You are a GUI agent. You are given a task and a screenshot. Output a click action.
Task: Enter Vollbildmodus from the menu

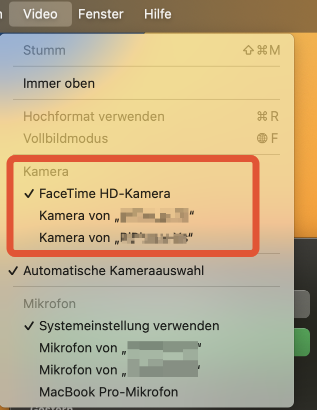65,138
